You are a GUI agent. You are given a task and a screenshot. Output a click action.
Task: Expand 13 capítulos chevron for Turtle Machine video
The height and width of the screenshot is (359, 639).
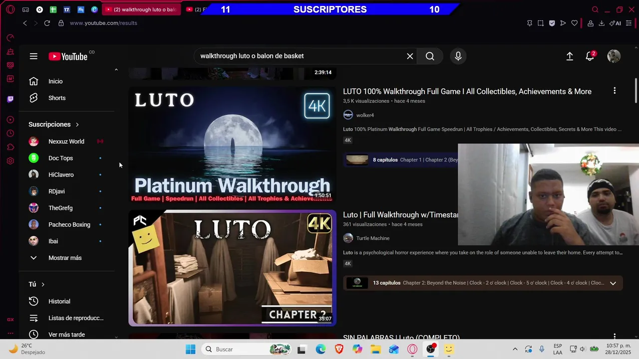tap(613, 283)
